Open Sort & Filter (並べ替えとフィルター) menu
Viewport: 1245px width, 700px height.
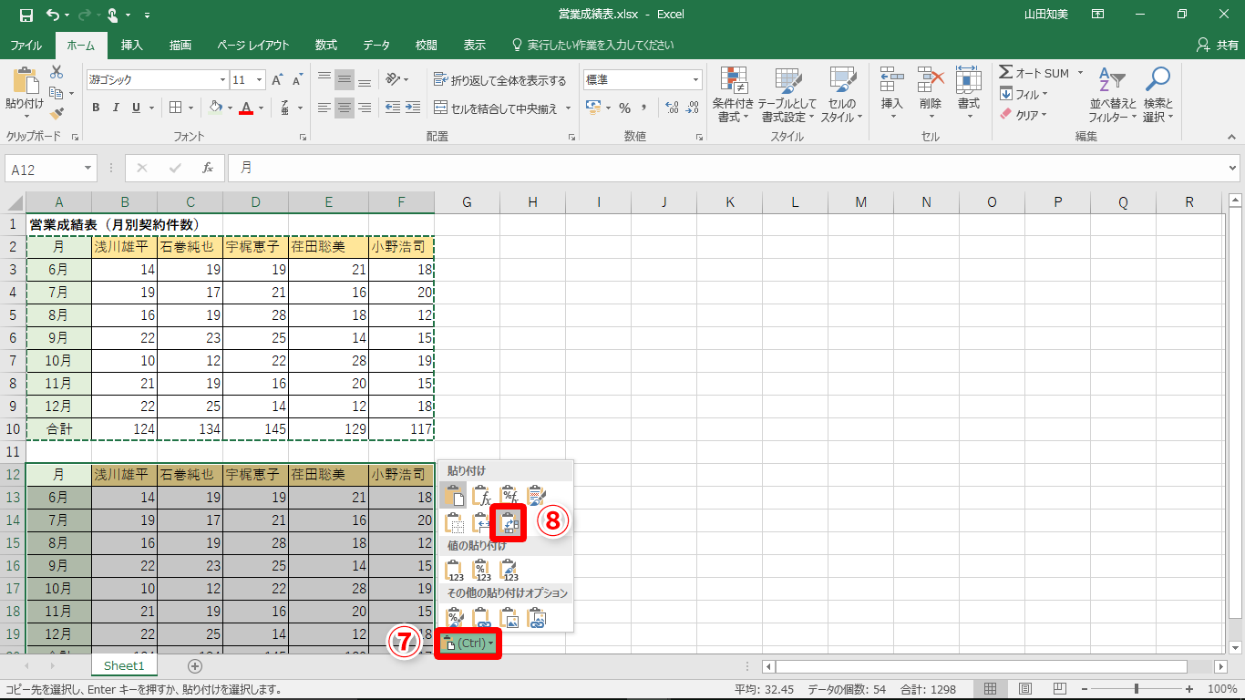1113,95
